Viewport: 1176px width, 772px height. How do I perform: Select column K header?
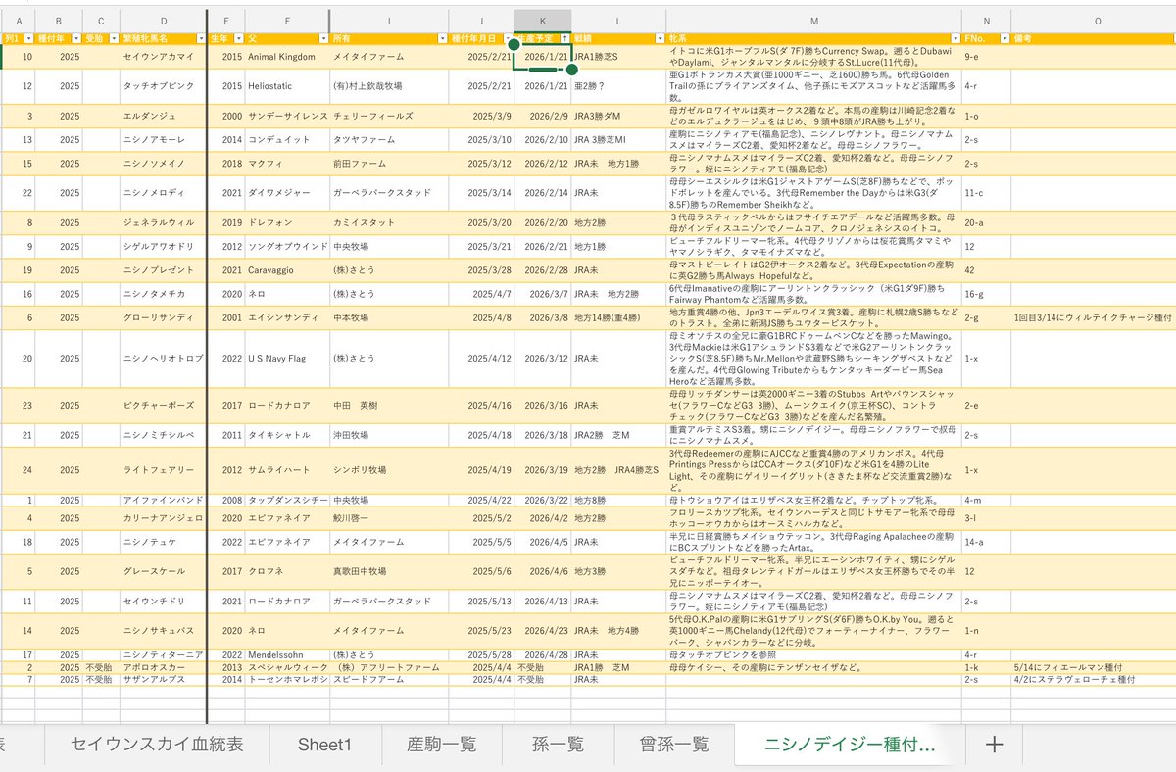542,22
